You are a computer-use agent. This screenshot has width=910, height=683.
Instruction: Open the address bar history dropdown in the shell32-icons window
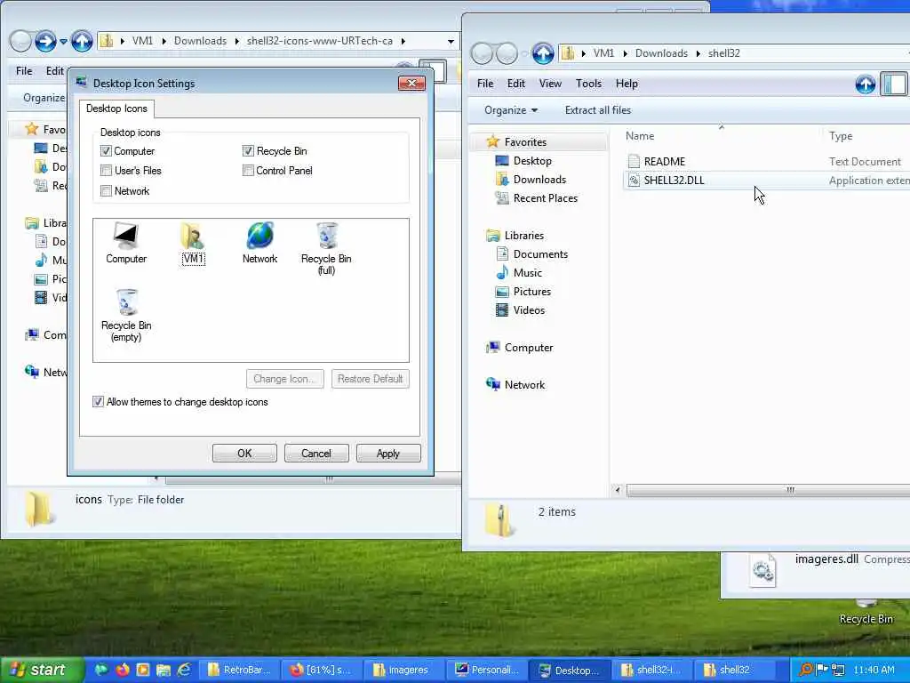coord(451,41)
